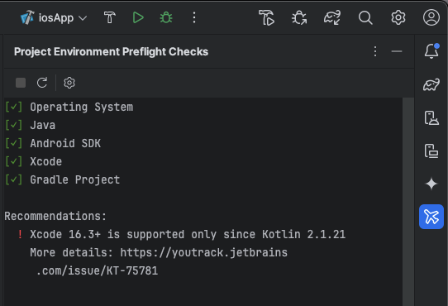
Task: Open the Gradle elephant tool window in the sidebar
Action: [x=431, y=84]
